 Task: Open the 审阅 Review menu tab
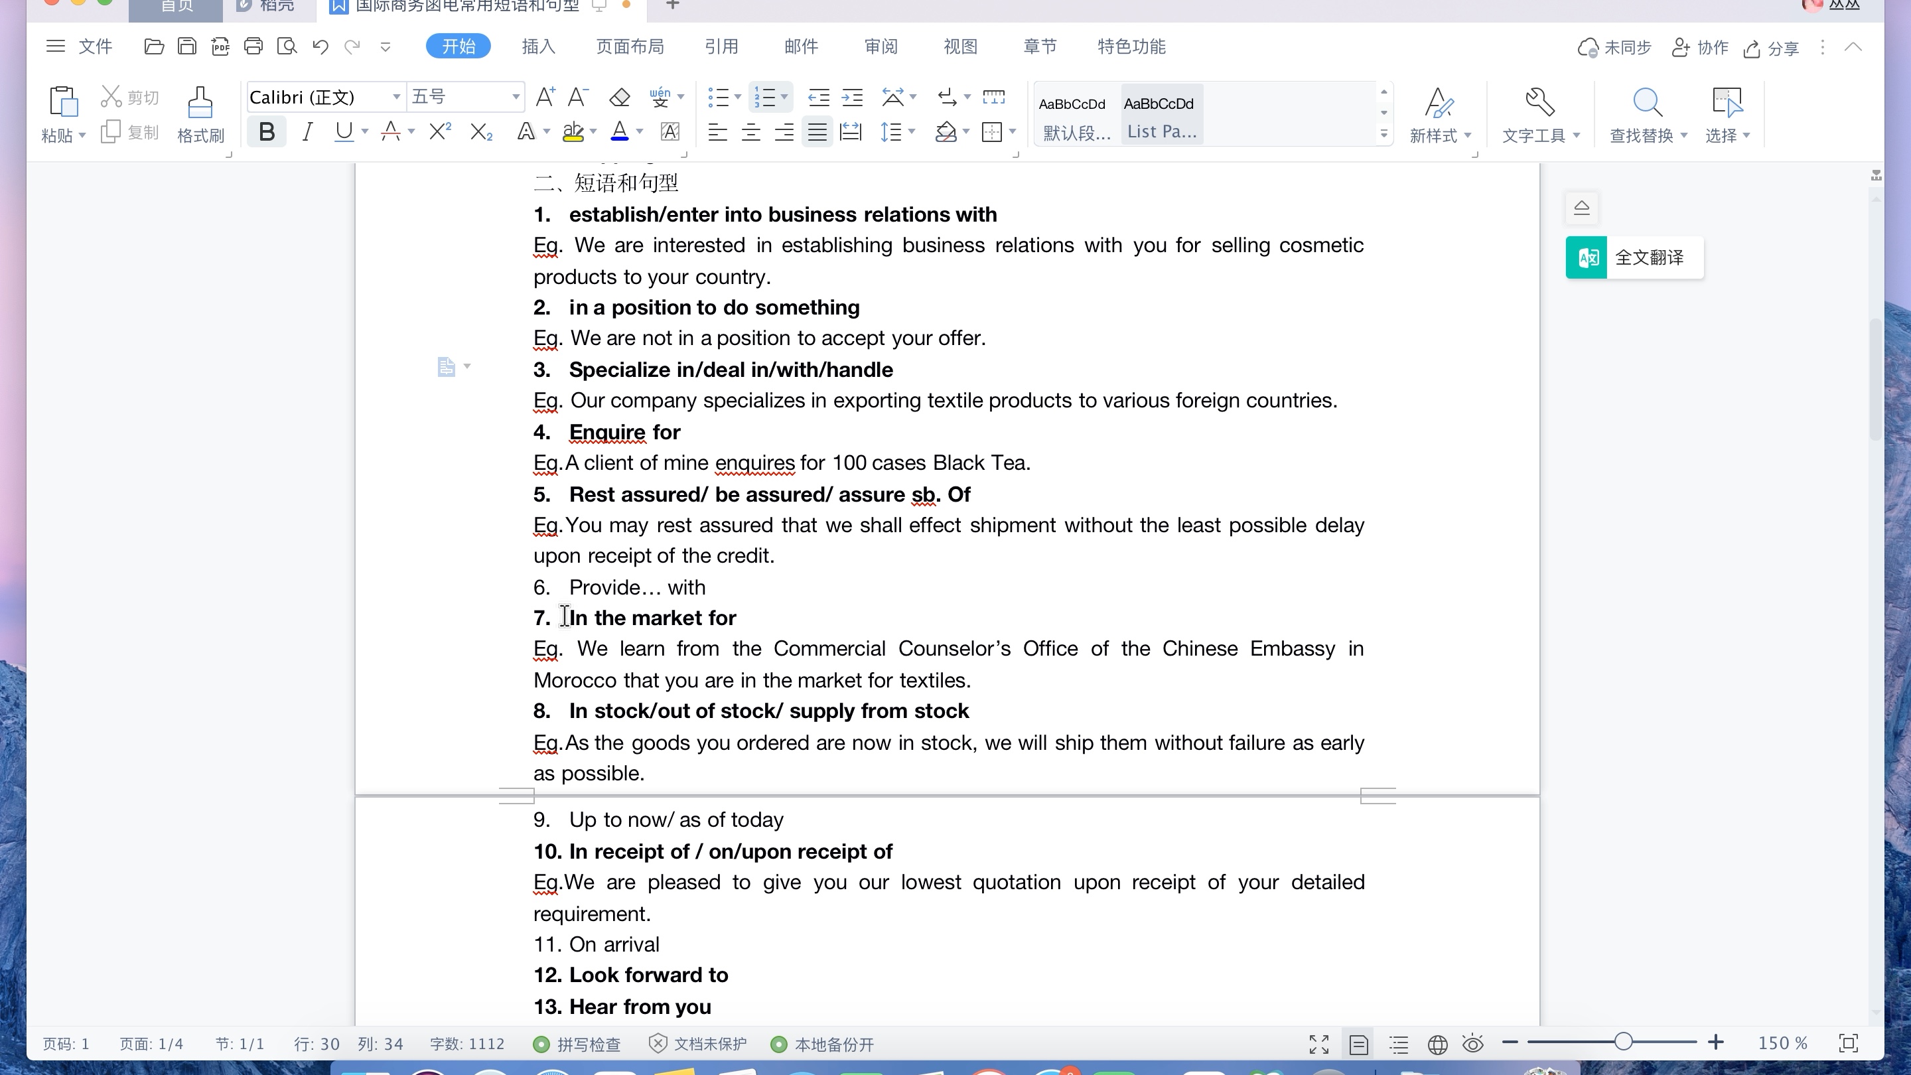coord(881,46)
